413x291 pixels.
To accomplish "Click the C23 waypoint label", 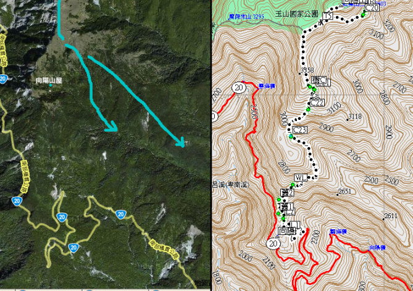I will point(300,130).
